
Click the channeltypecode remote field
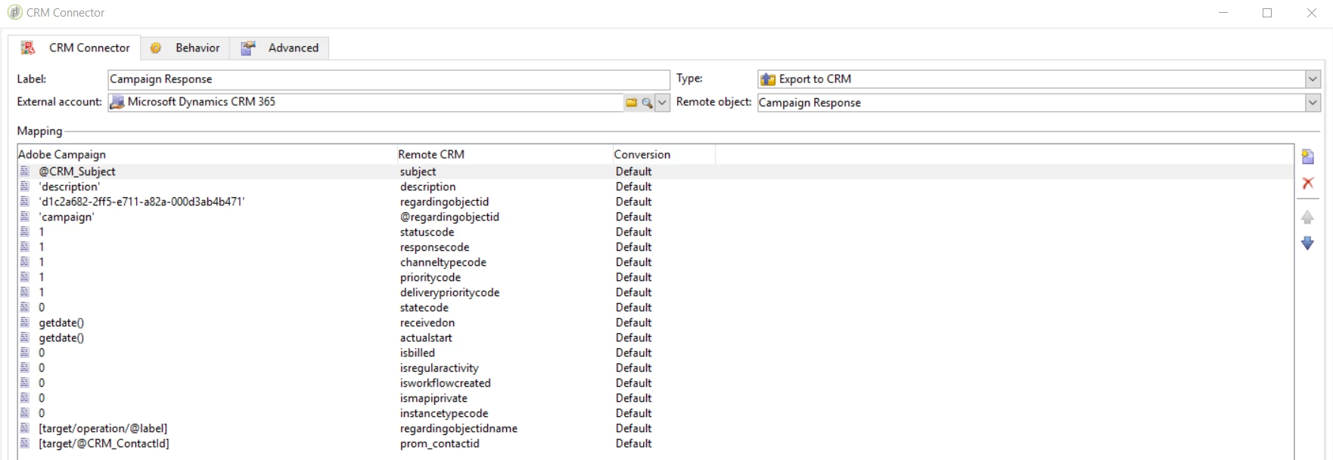tap(443, 262)
